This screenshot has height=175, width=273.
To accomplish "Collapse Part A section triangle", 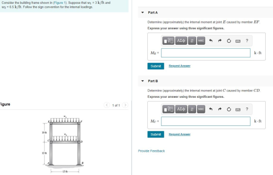I will (x=142, y=13).
